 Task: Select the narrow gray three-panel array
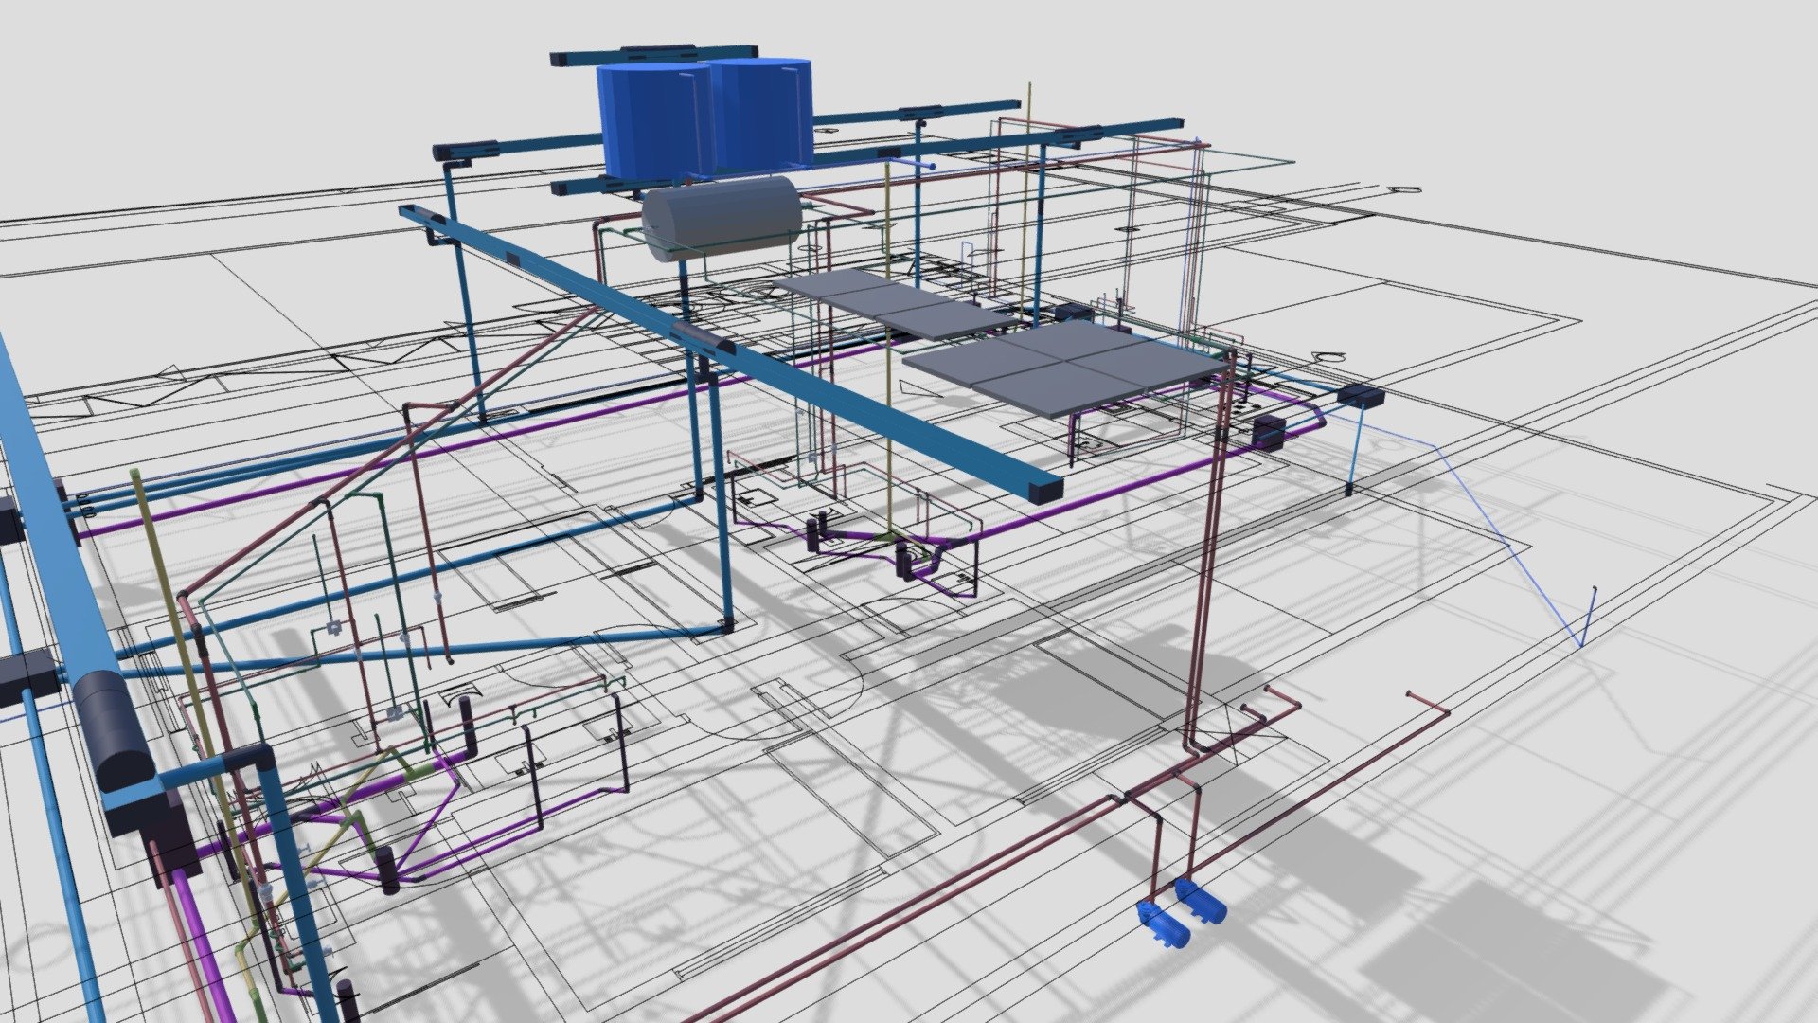click(895, 303)
